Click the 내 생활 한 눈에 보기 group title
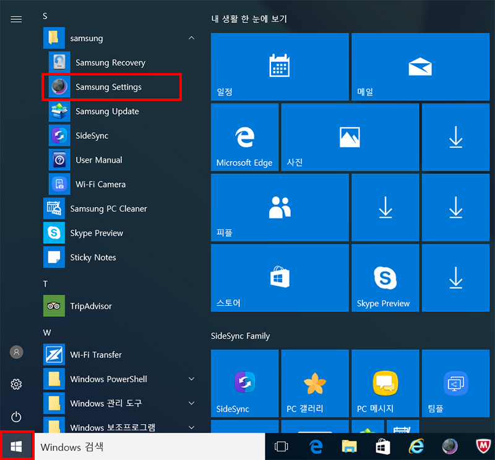495x460 pixels. (249, 19)
